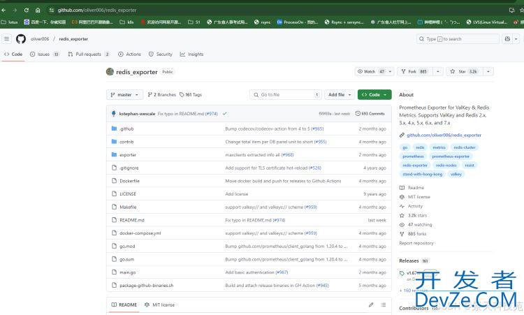Open the lotus bookmark

tap(9, 22)
